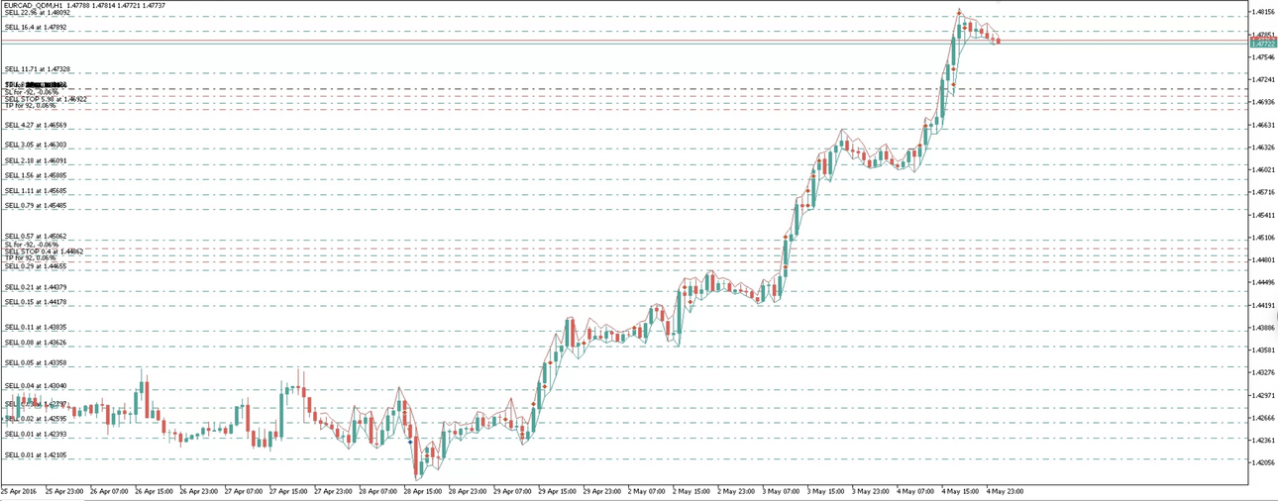1278x501 pixels.
Task: Click the 1.42666 price scale value
Action: tap(1261, 418)
